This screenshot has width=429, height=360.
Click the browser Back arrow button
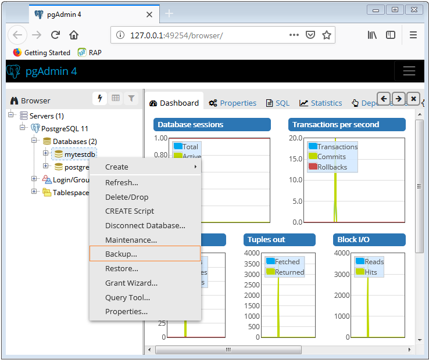coord(17,35)
